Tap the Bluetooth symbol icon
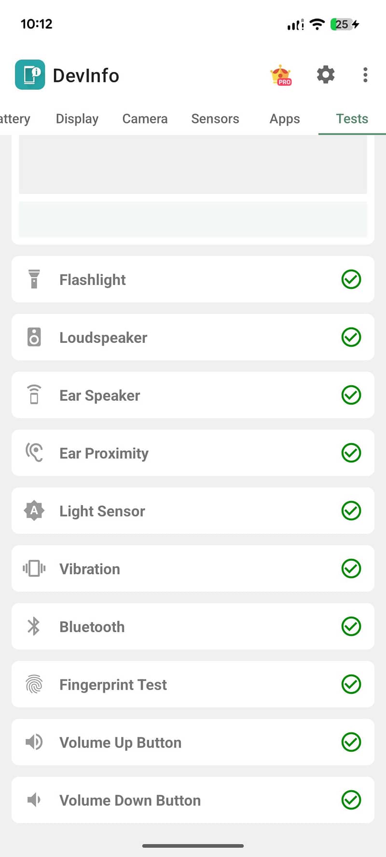386x857 pixels. [x=34, y=626]
